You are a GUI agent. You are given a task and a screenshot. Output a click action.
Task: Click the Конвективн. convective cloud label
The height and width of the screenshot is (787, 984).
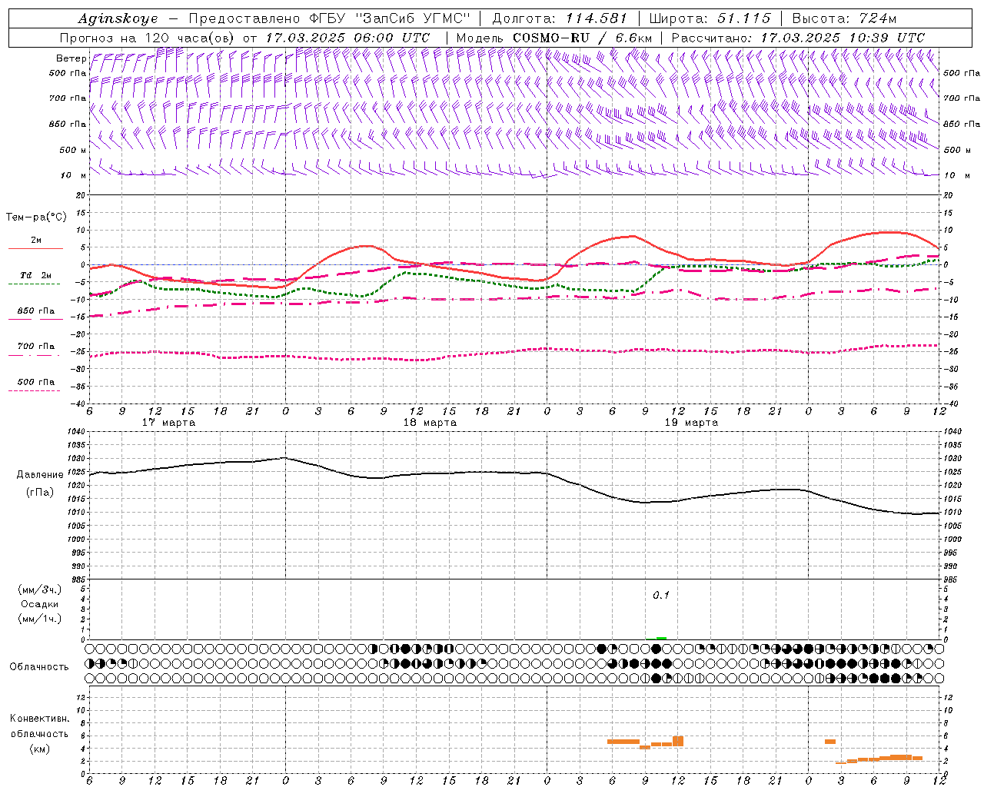coord(39,719)
